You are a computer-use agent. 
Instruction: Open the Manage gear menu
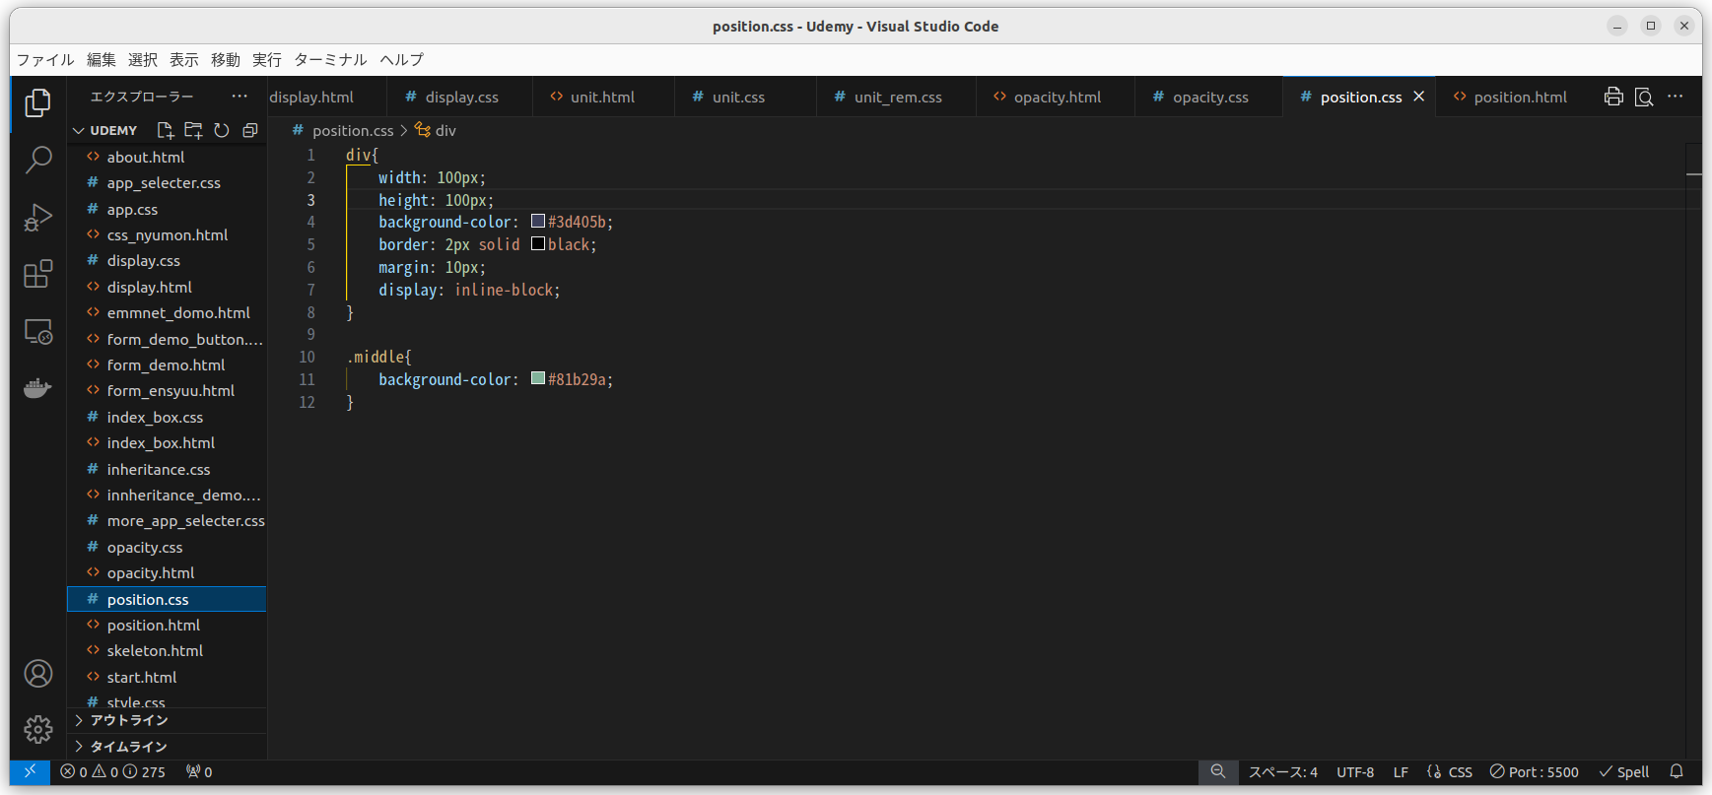37,730
